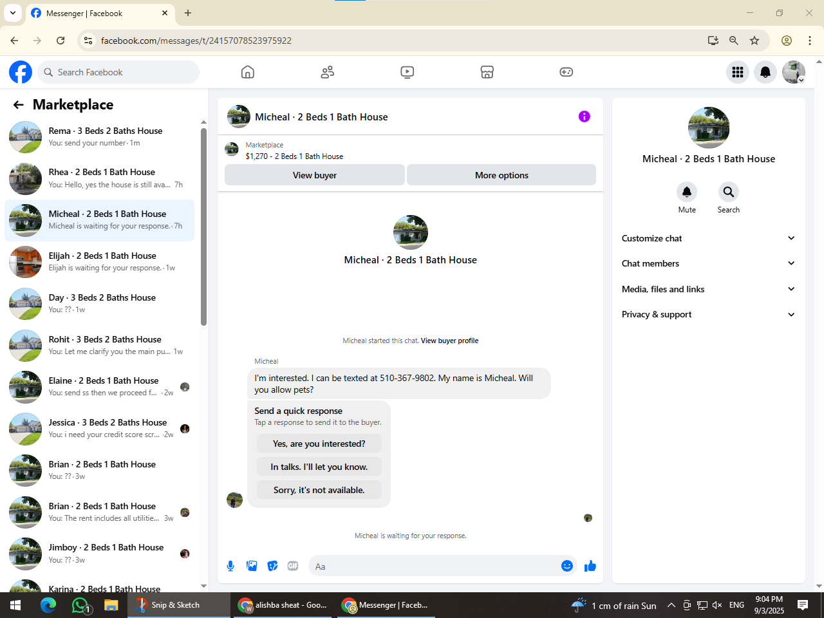Open the ENG language indicator in tray
The height and width of the screenshot is (618, 824).
pos(736,605)
